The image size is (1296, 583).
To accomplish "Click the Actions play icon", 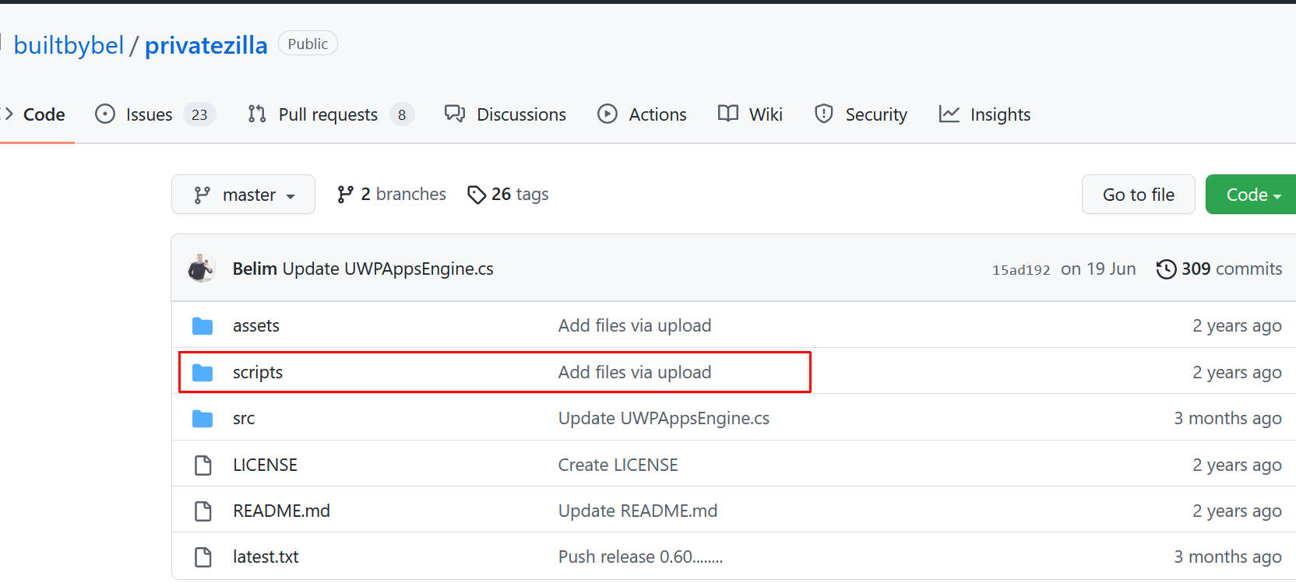I will click(x=607, y=114).
